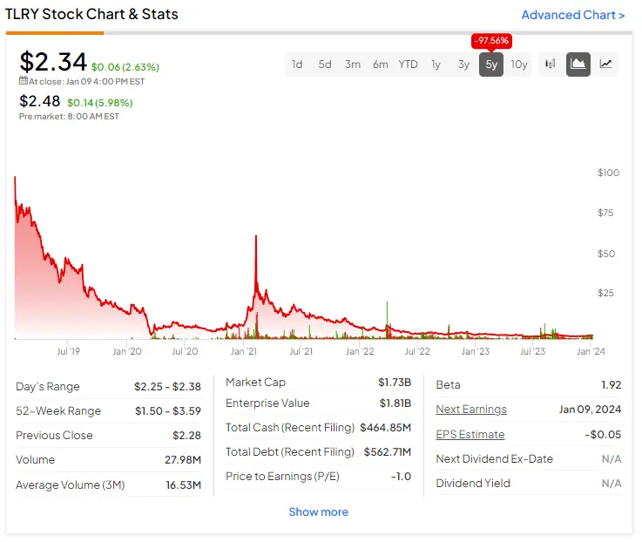Viewport: 642px width, 542px height.
Task: Click the Volume value 27.98M
Action: [x=183, y=460]
